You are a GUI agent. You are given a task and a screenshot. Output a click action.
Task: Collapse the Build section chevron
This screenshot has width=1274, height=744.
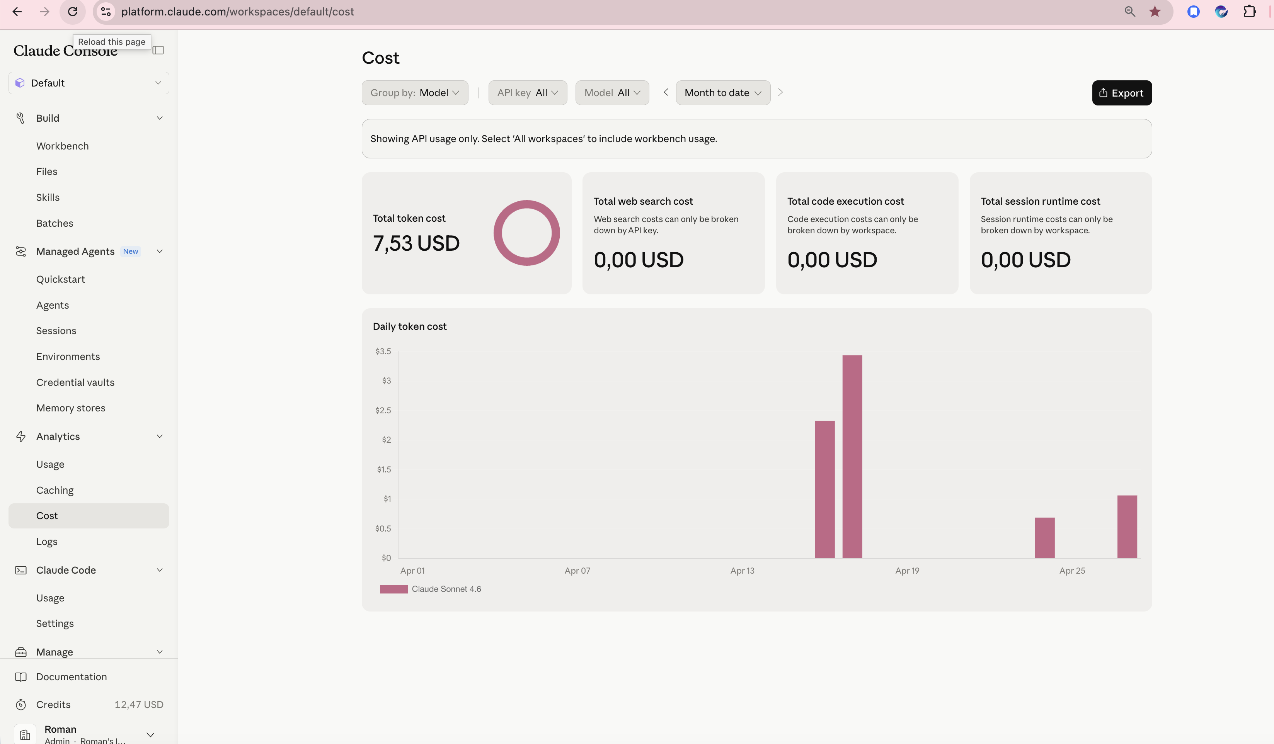(x=160, y=118)
